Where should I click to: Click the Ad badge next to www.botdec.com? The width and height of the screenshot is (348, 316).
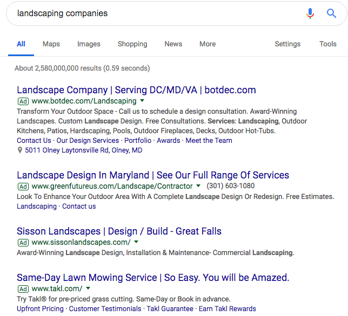pos(23,101)
